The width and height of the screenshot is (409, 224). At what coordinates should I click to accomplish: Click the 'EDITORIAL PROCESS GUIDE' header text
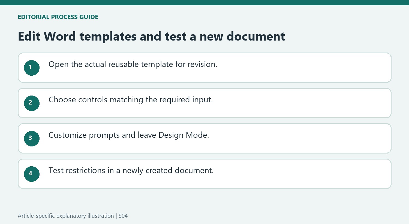pos(58,17)
